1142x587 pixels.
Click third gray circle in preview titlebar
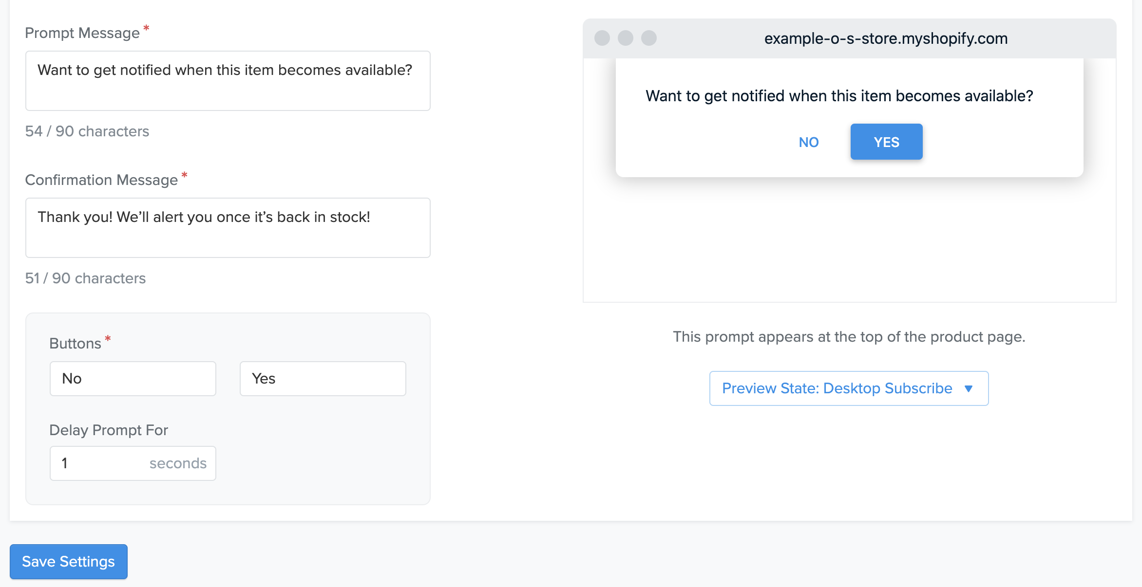[x=648, y=38]
